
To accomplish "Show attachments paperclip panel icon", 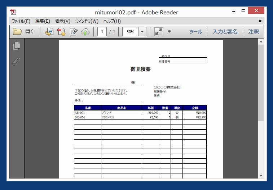I will pos(16,61).
